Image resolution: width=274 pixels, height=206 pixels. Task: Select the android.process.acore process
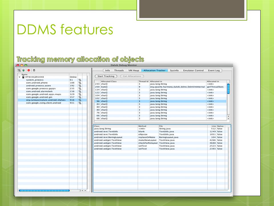point(52,86)
